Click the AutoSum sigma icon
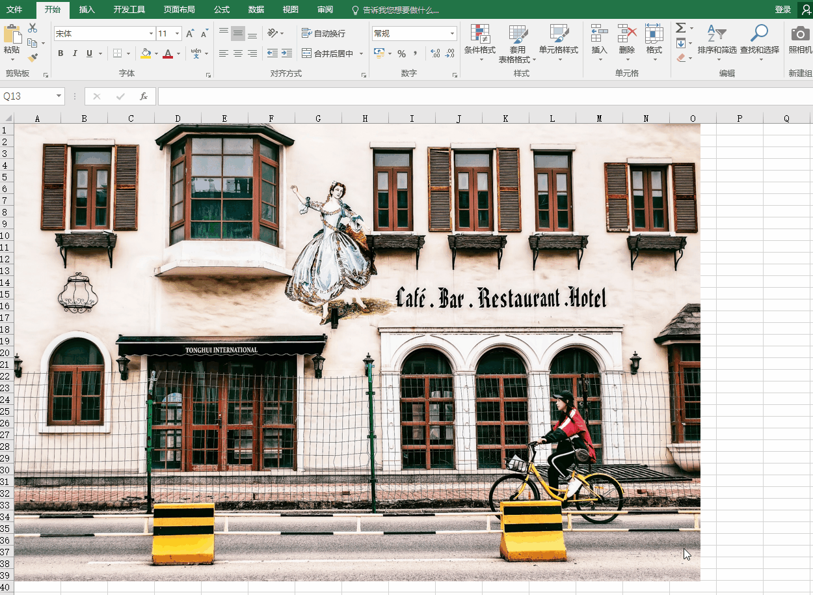813x595 pixels. click(680, 28)
